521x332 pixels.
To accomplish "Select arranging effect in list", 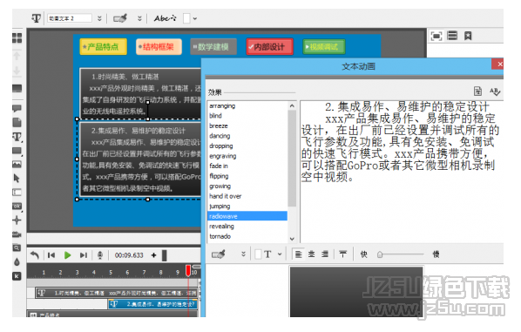I will click(x=222, y=105).
